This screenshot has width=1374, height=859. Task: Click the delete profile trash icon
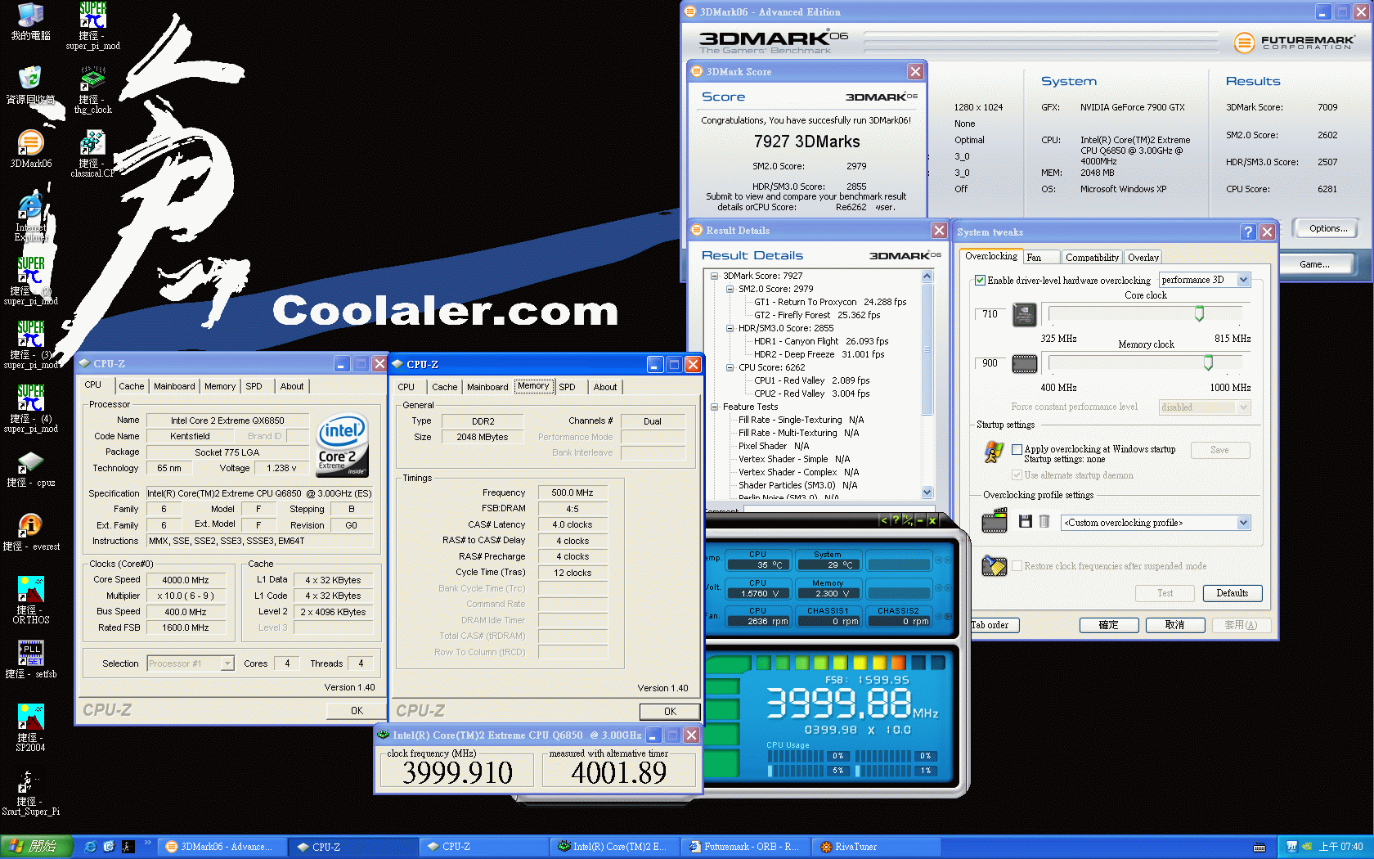[1044, 521]
